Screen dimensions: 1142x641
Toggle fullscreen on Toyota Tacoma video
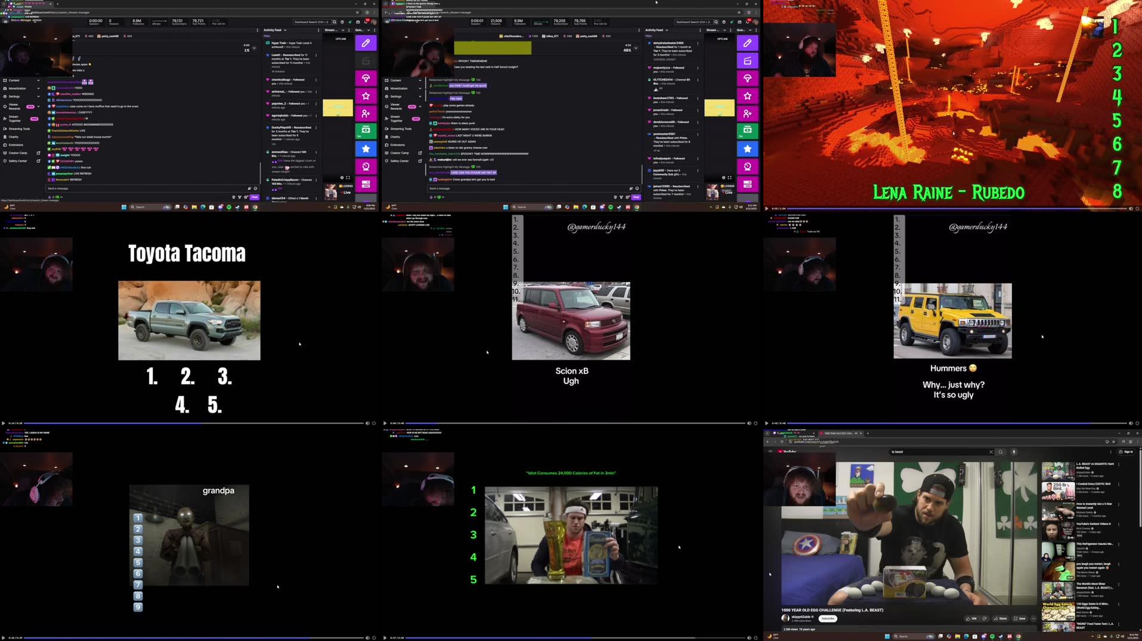click(x=374, y=423)
